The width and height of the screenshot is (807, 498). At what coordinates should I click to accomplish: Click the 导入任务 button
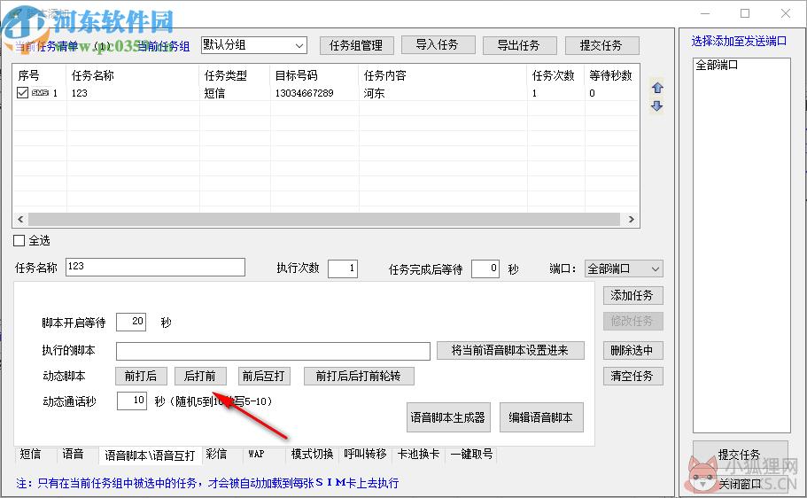point(438,45)
